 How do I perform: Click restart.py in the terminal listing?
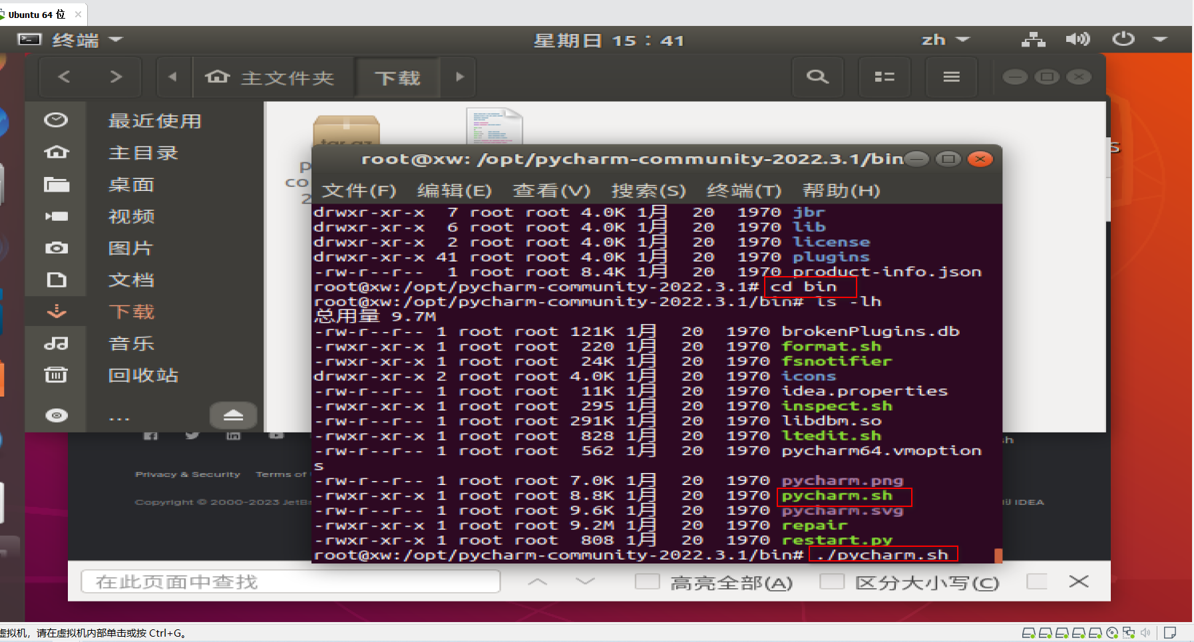click(x=837, y=540)
